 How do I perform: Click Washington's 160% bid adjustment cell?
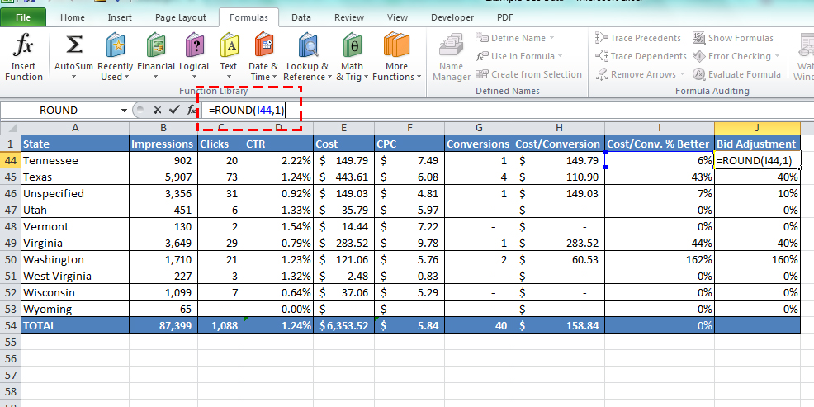click(757, 259)
